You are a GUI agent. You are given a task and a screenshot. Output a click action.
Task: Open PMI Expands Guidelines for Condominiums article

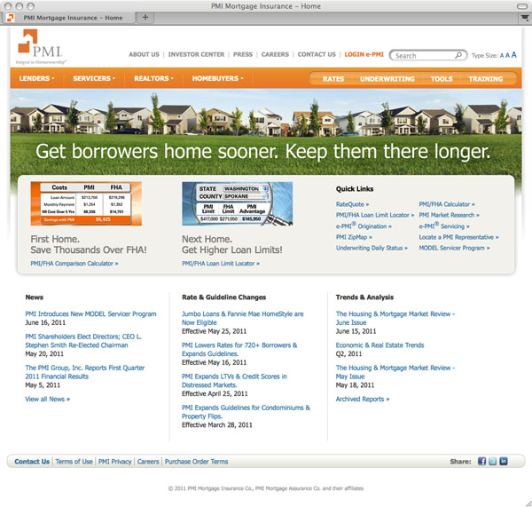pos(246,412)
